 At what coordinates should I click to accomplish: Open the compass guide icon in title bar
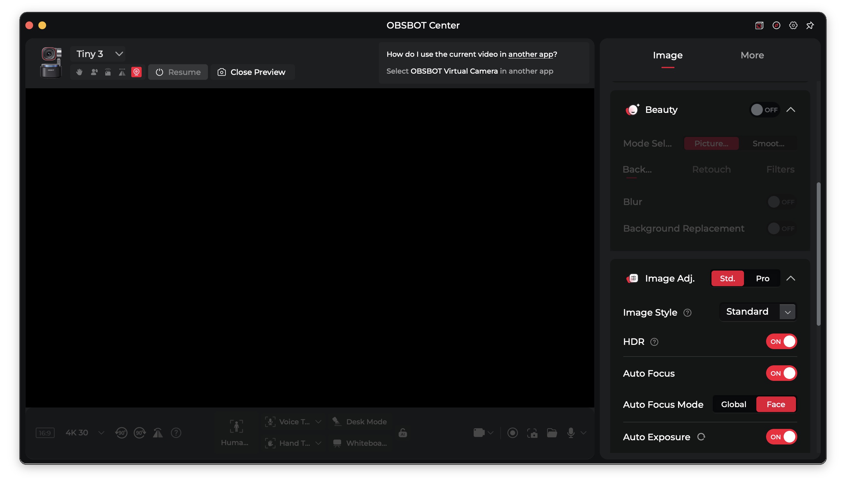(x=776, y=25)
